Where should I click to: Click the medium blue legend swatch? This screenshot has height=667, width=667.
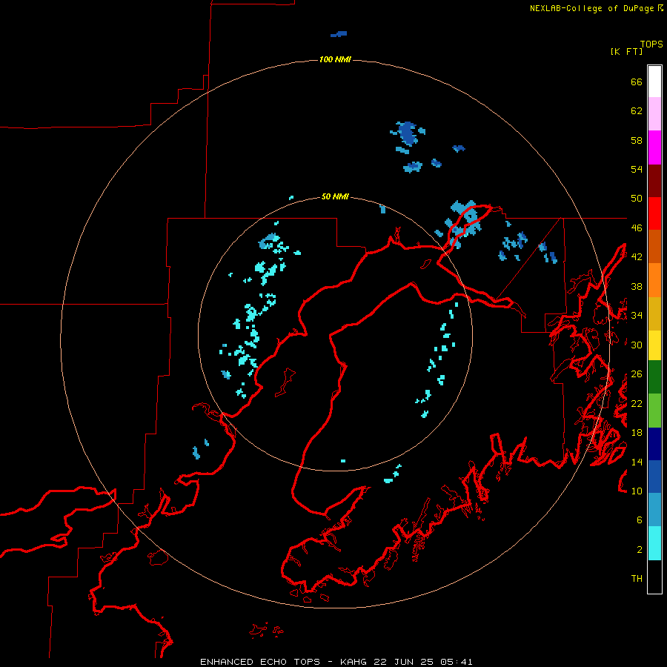tap(654, 477)
